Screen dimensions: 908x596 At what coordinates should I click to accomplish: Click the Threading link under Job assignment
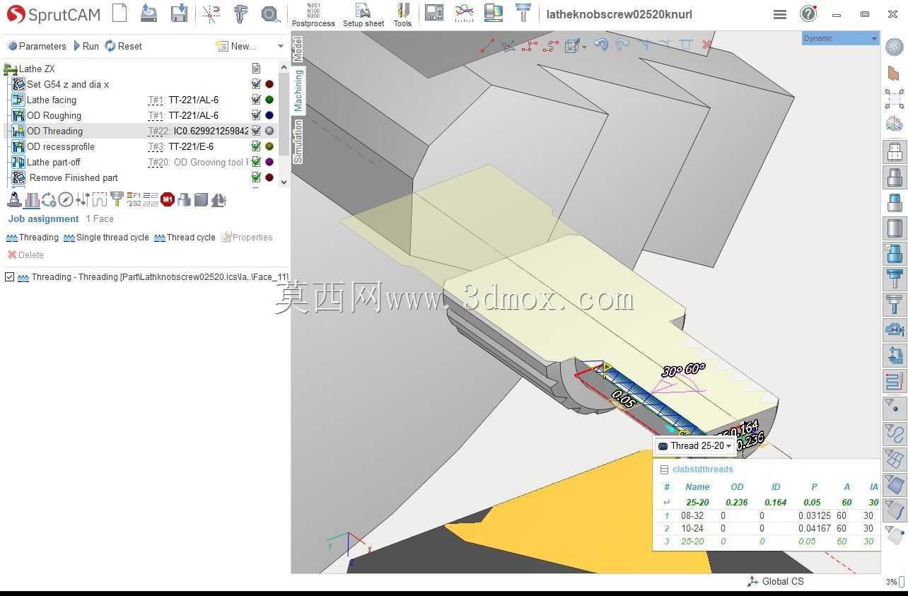pos(33,238)
